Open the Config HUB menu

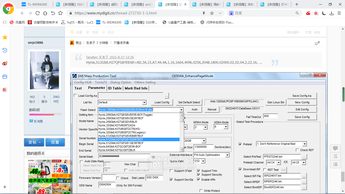(83, 82)
